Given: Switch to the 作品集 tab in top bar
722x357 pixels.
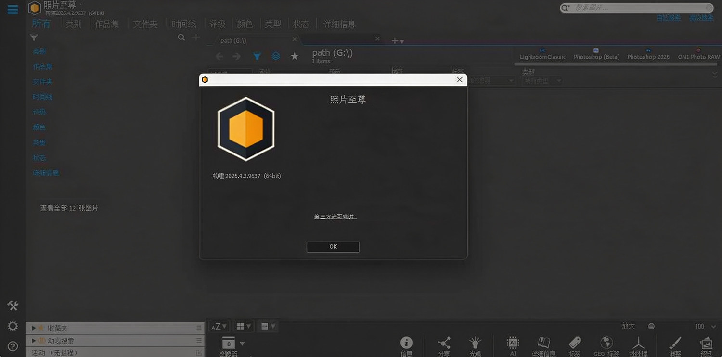Looking at the screenshot, I should [x=107, y=24].
